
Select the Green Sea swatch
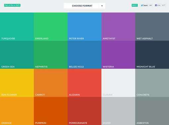17,55
